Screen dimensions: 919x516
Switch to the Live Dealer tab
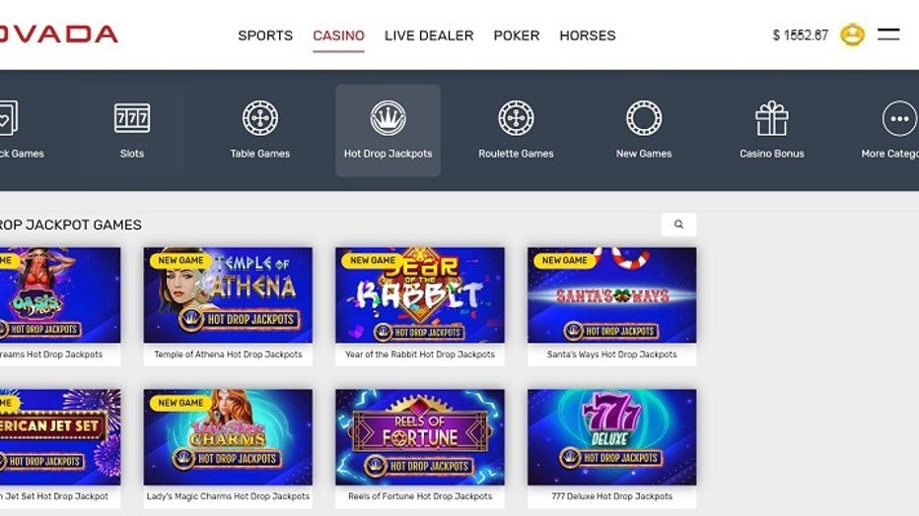429,35
